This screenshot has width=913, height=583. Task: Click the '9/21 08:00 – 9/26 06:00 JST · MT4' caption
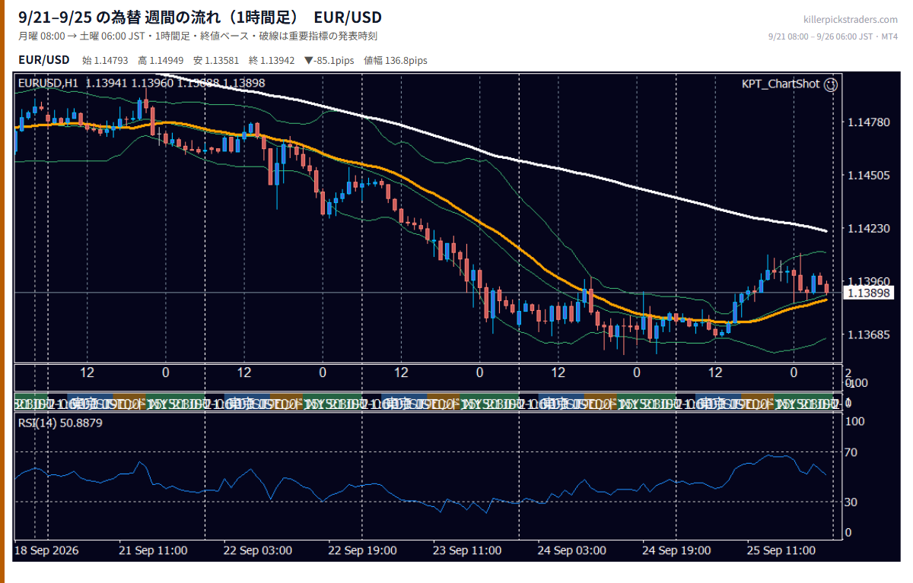(833, 36)
